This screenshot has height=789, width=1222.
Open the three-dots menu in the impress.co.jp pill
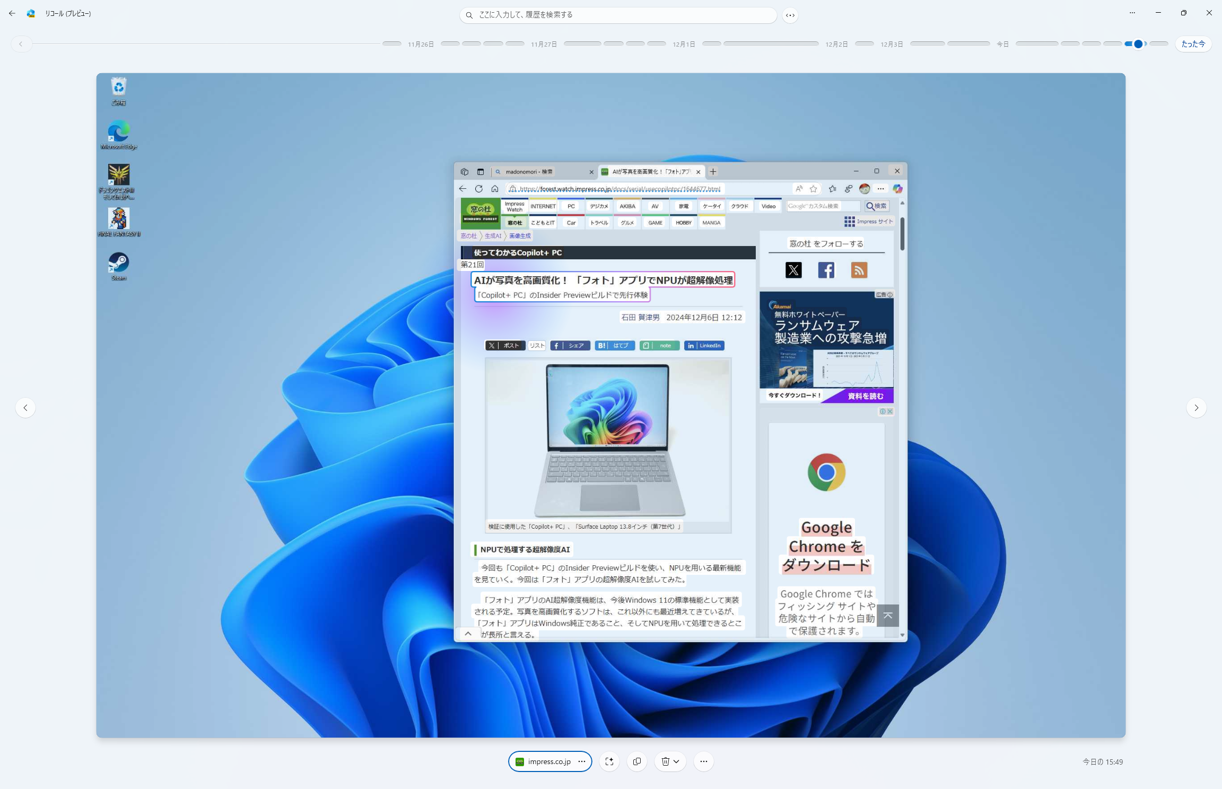coord(582,761)
